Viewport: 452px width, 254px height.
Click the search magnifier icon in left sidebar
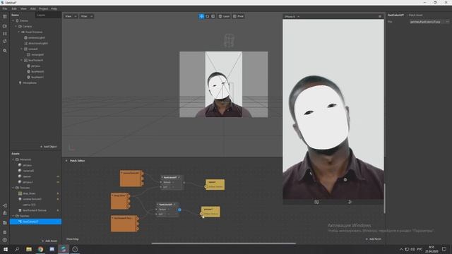[5, 51]
